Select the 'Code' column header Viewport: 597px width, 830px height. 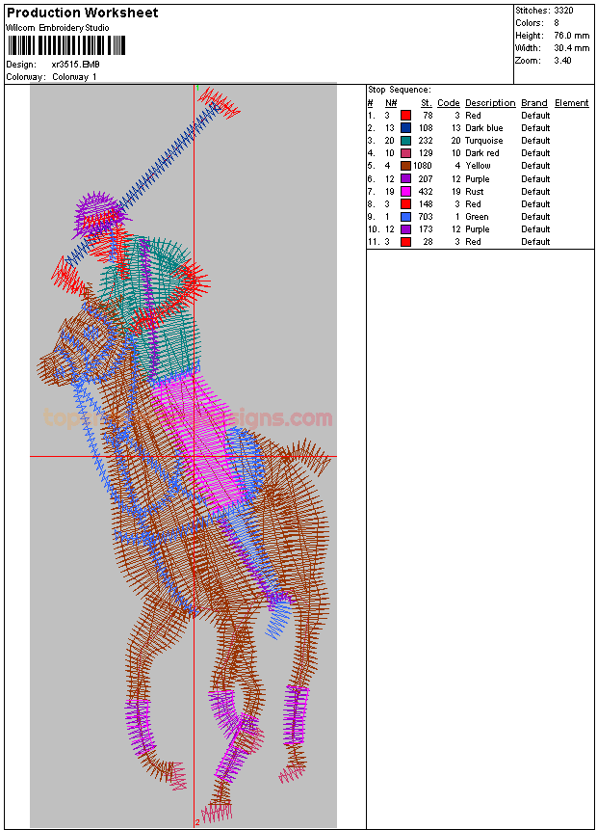point(449,103)
